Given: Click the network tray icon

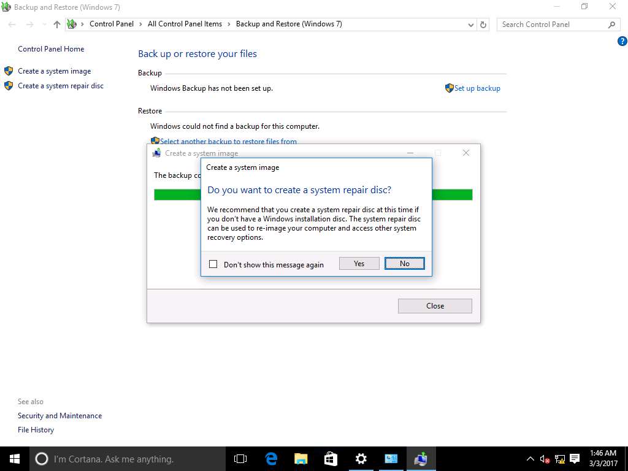Looking at the screenshot, I should (x=560, y=459).
